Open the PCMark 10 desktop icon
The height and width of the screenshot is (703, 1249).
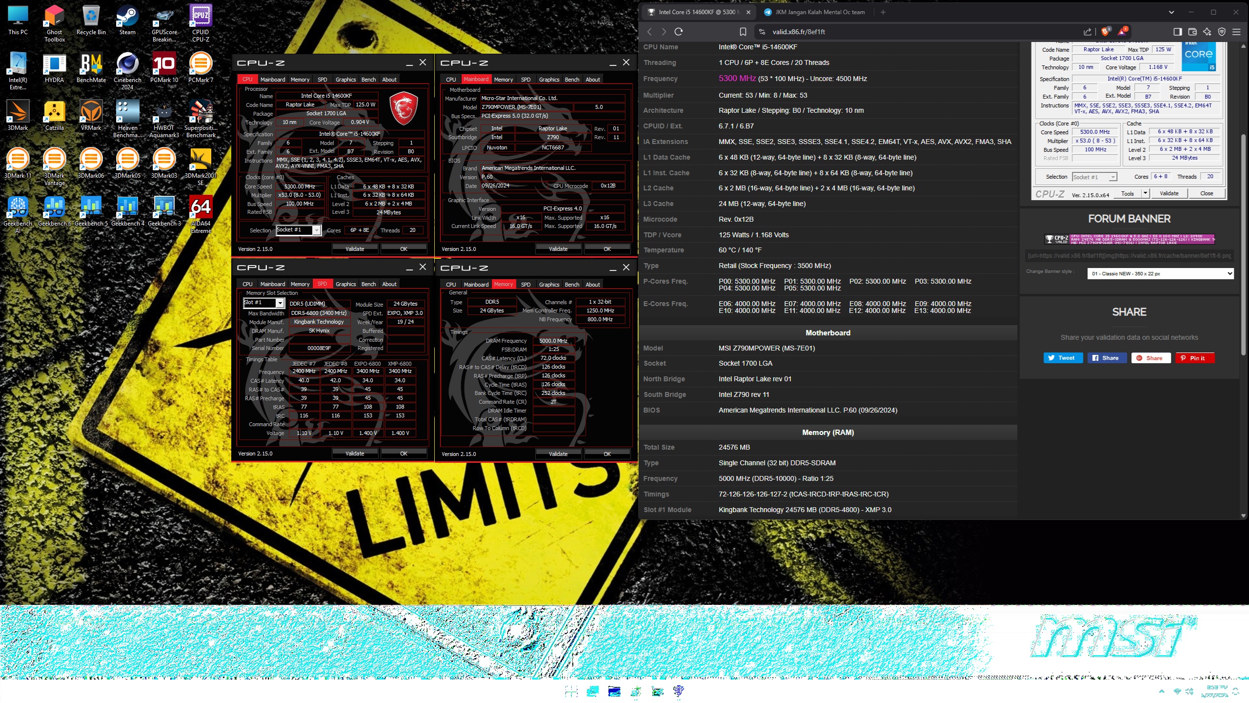pyautogui.click(x=164, y=68)
